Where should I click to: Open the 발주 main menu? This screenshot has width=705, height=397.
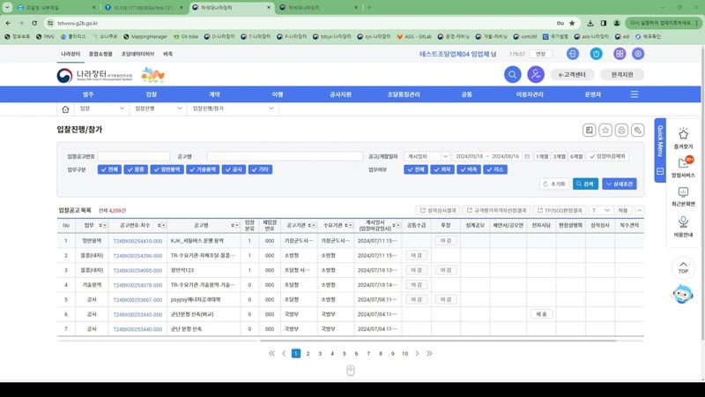pyautogui.click(x=88, y=94)
